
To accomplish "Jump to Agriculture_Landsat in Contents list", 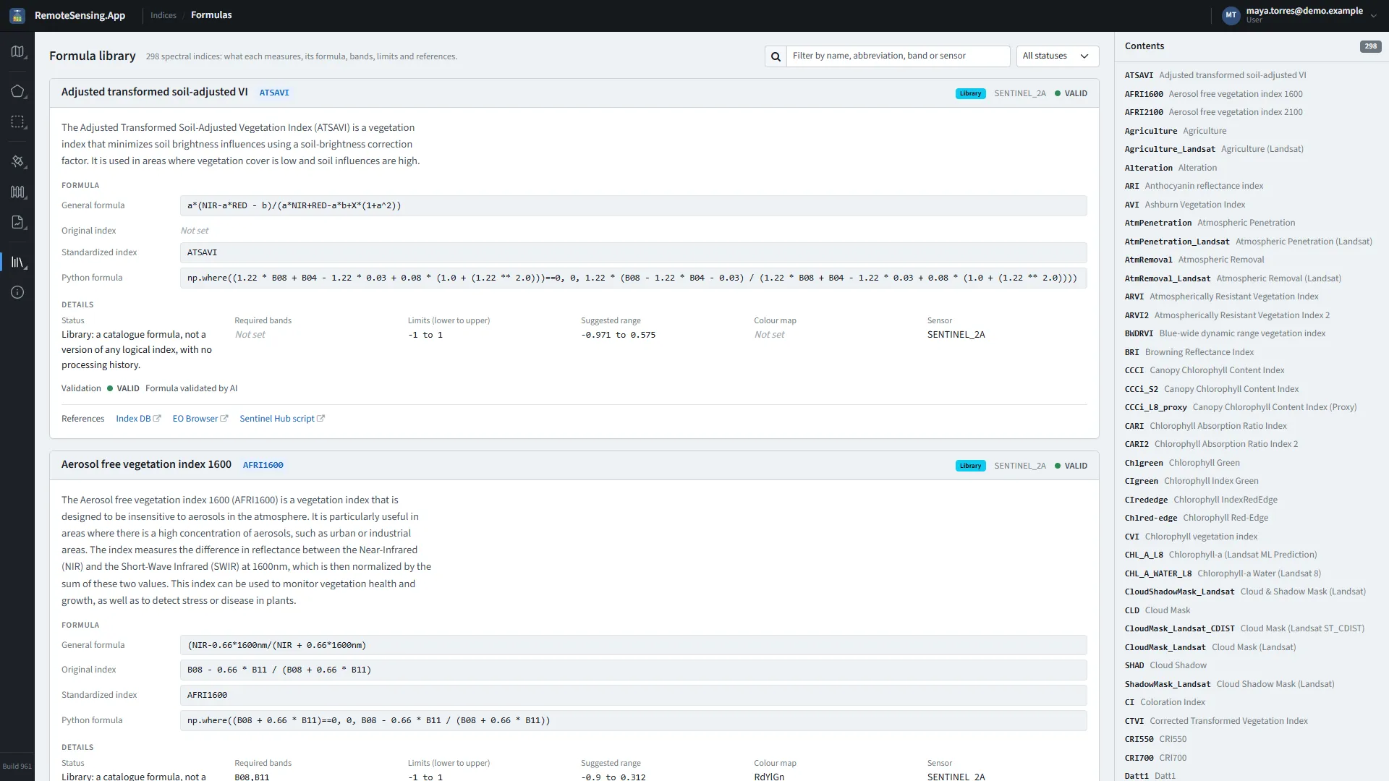I will pyautogui.click(x=1214, y=149).
